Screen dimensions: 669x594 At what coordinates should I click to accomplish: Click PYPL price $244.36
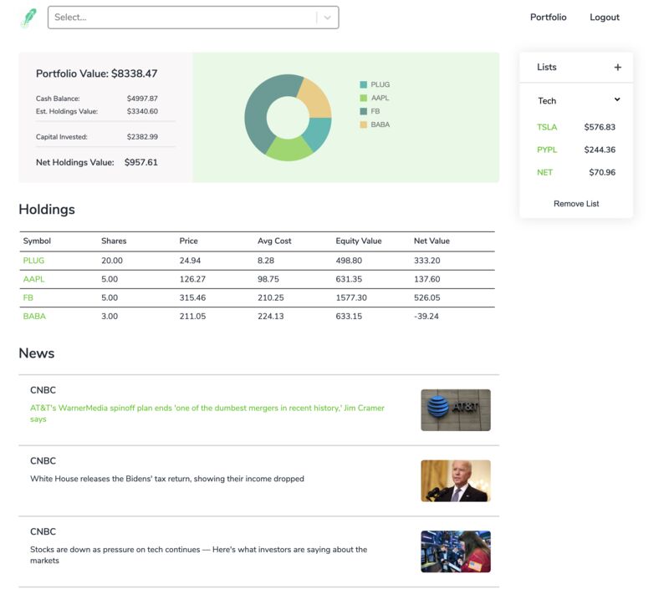pos(600,150)
